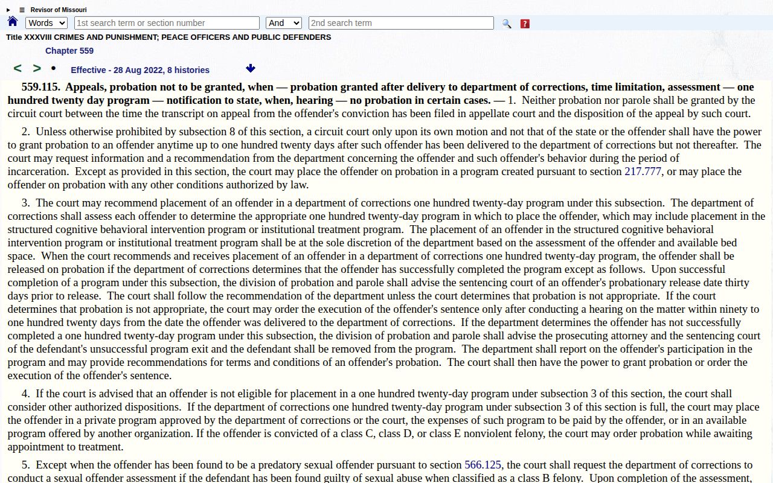Open the And operator dropdown
The height and width of the screenshot is (483, 773).
click(284, 23)
